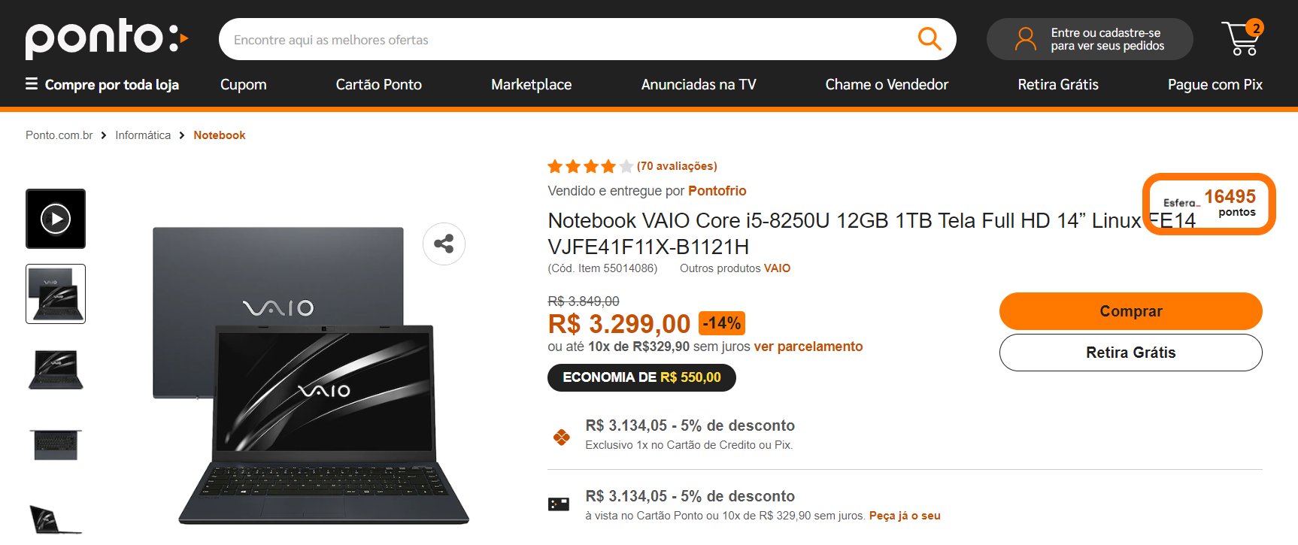
Task: Click into the search offers field
Action: coord(564,39)
